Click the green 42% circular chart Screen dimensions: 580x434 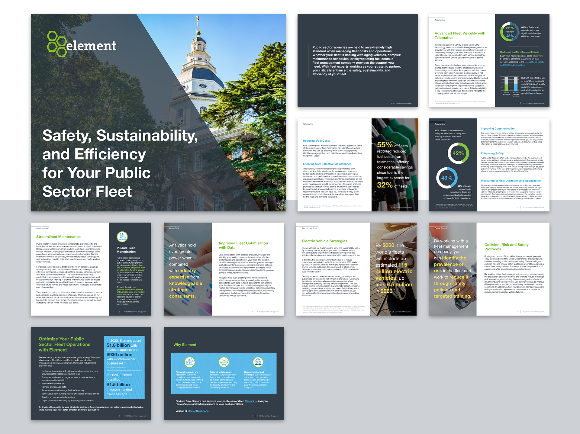tap(458, 153)
